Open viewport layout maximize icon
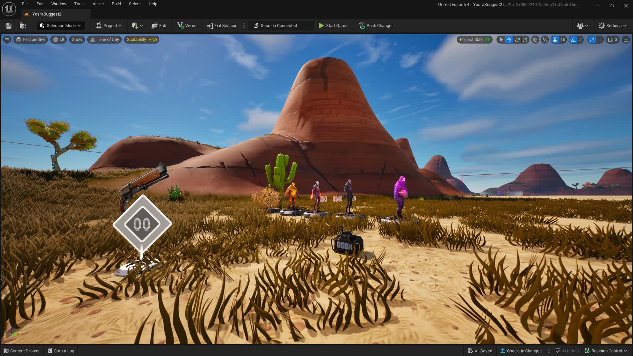The image size is (633, 356). point(626,40)
